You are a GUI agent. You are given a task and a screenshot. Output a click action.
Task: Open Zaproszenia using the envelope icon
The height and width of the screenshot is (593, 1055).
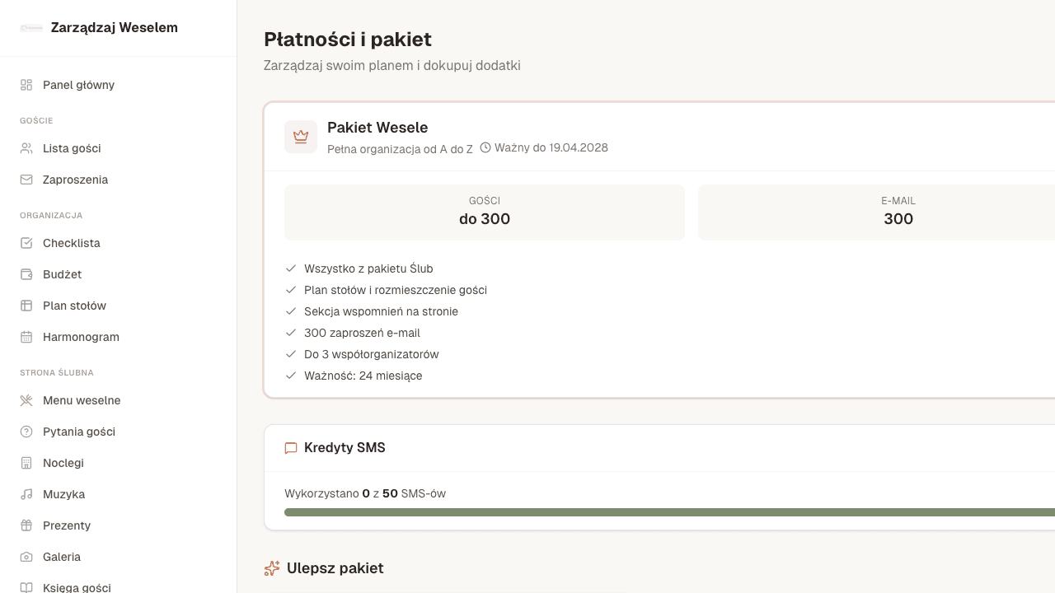(26, 180)
